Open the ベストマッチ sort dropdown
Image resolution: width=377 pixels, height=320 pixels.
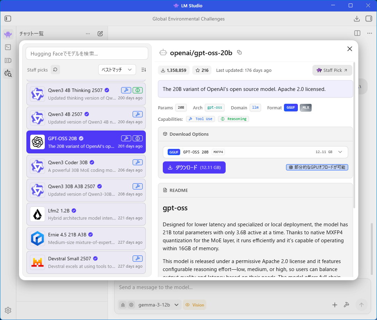pos(117,70)
